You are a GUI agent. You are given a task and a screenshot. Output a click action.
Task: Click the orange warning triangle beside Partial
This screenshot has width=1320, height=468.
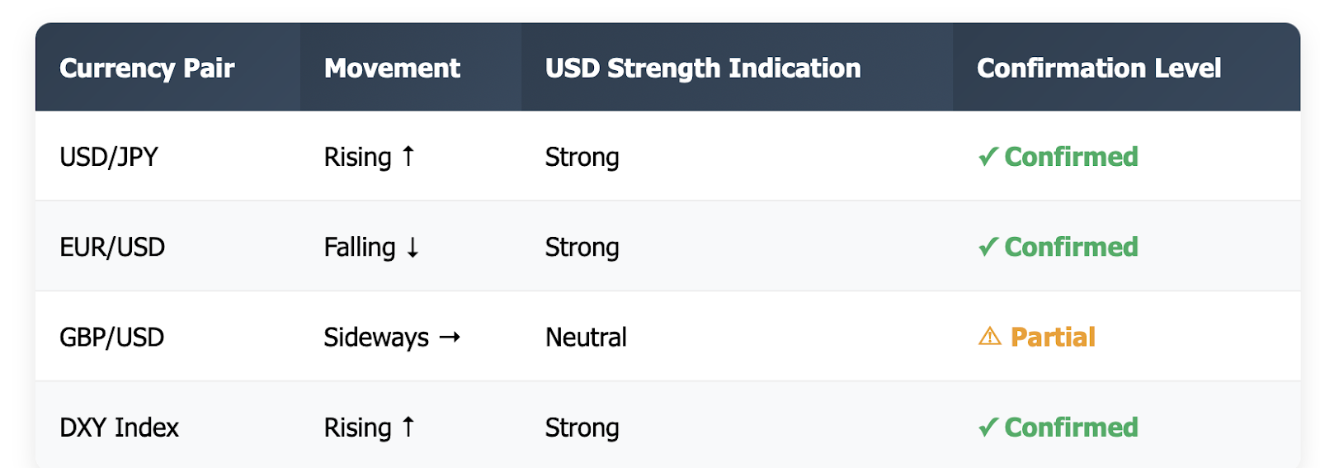tap(989, 336)
